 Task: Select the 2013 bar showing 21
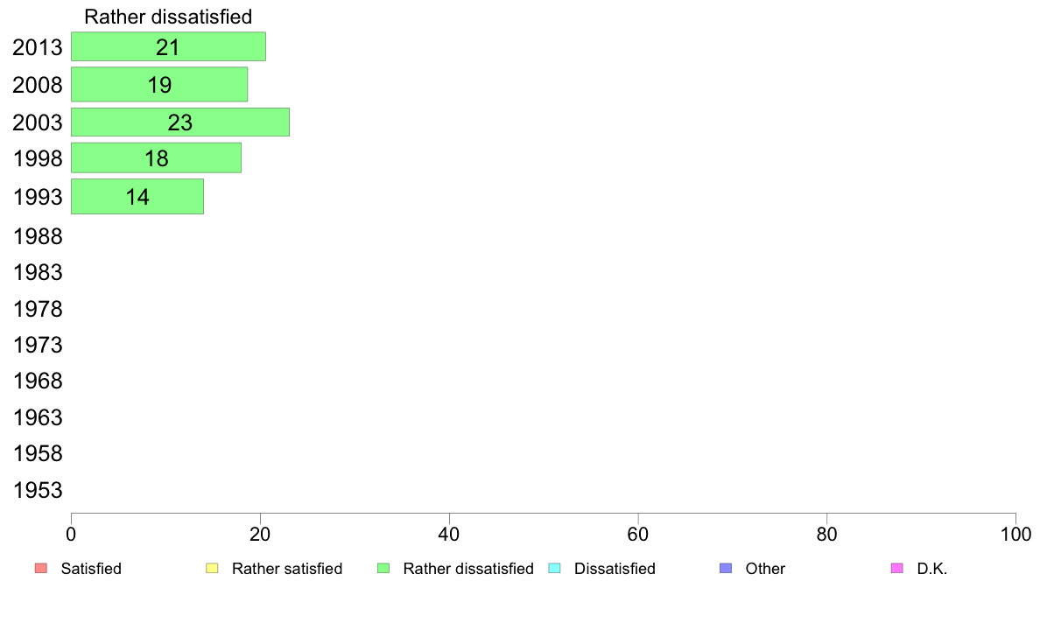(168, 47)
